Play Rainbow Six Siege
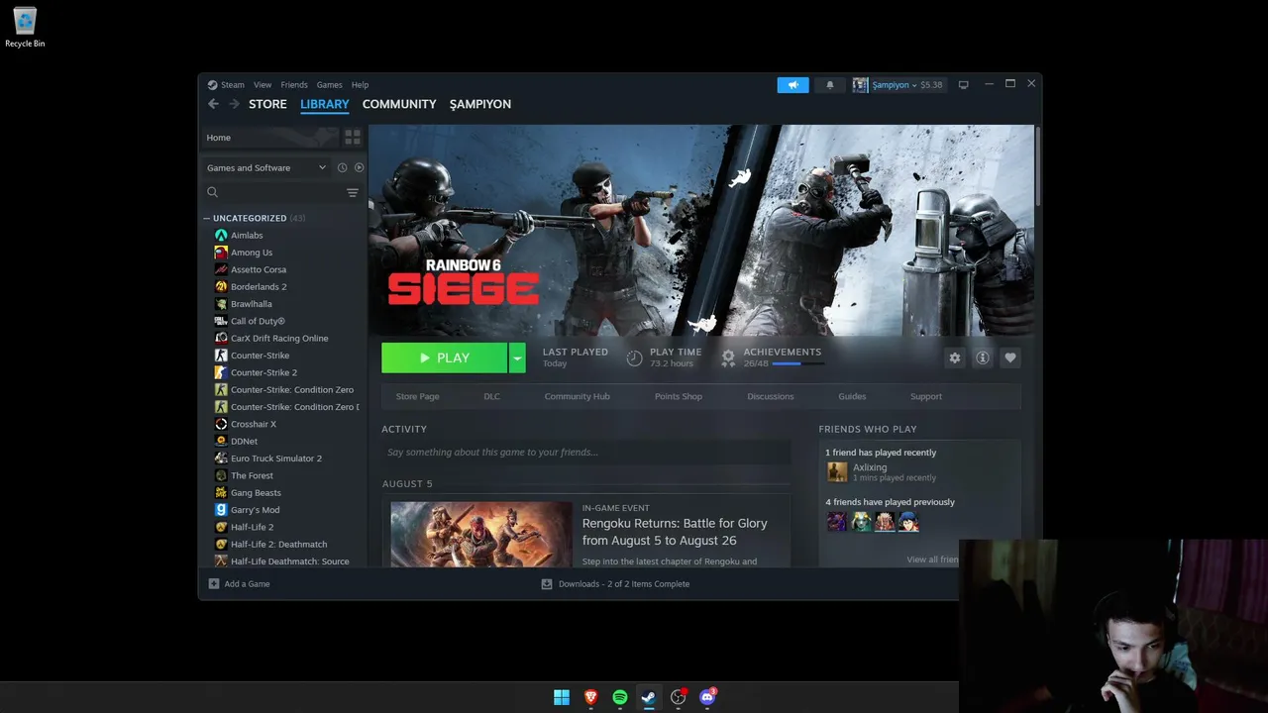Viewport: 1268px width, 713px height. [445, 357]
